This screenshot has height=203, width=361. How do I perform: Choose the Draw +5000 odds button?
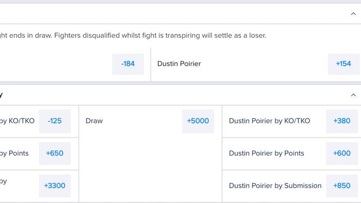coord(198,121)
